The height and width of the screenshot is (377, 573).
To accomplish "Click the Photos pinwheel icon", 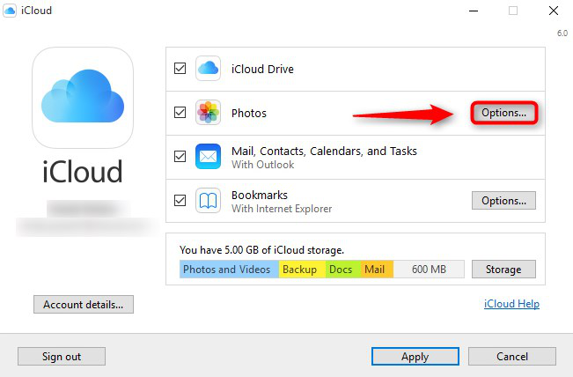I will (208, 112).
